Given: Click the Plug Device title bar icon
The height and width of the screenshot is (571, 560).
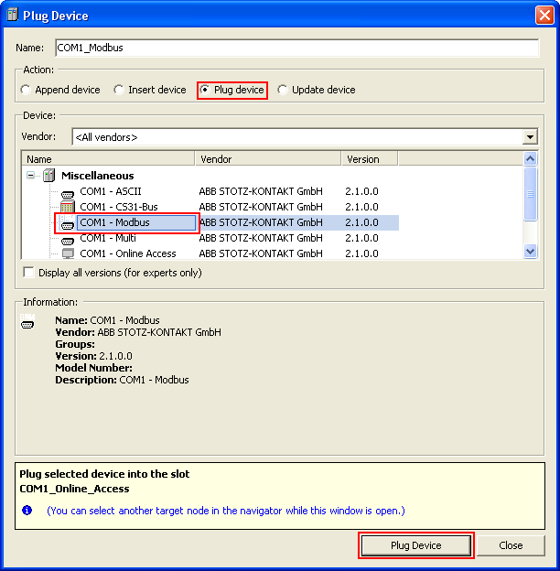Looking at the screenshot, I should [12, 16].
